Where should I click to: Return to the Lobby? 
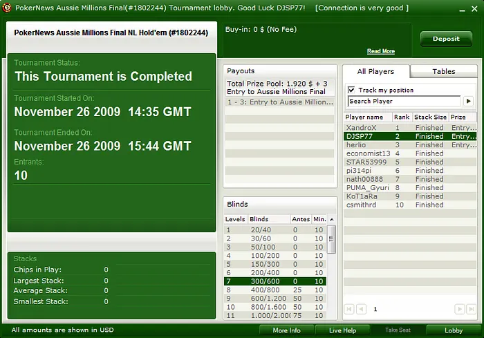pyautogui.click(x=454, y=330)
